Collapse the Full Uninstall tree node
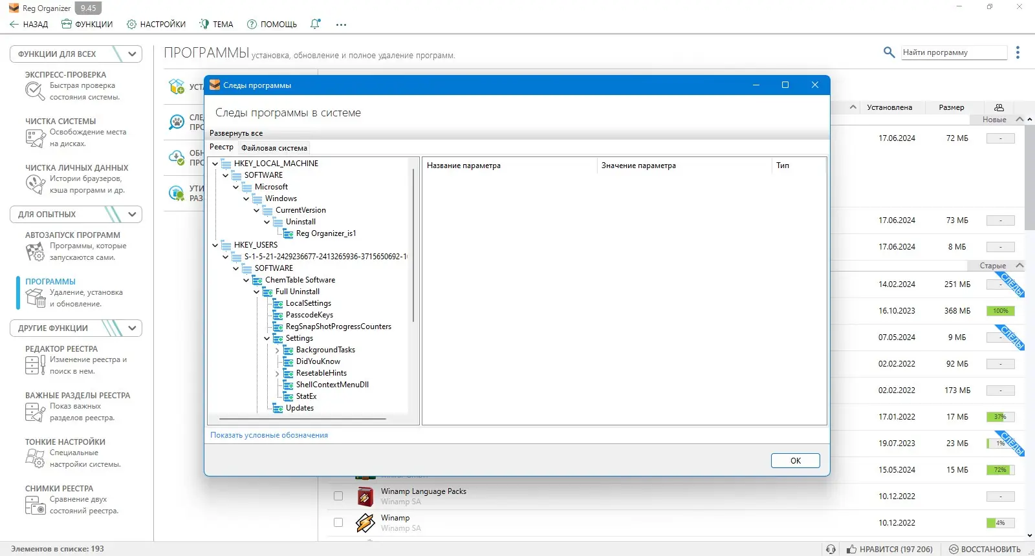This screenshot has height=556, width=1035. pos(257,292)
